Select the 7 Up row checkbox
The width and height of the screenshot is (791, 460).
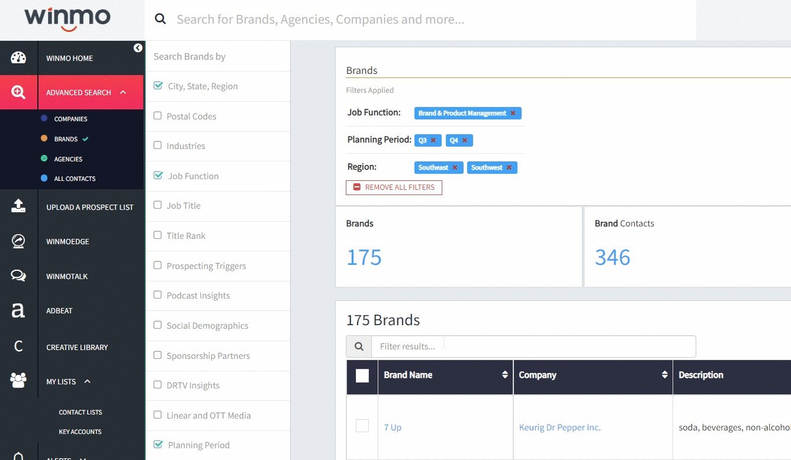pos(362,426)
